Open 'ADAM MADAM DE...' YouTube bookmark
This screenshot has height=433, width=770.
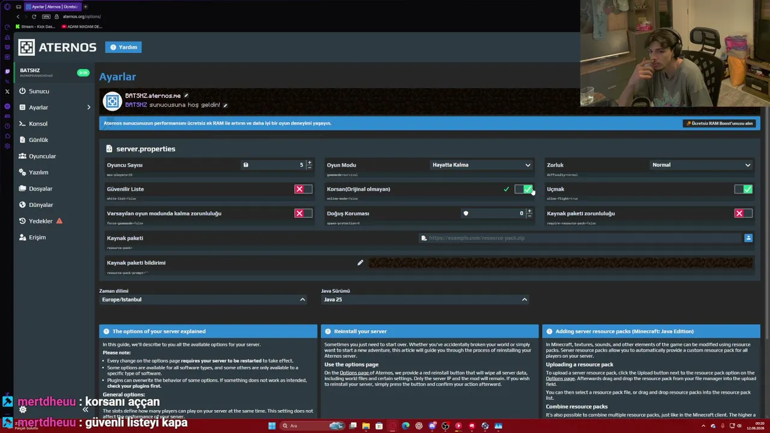pyautogui.click(x=82, y=26)
